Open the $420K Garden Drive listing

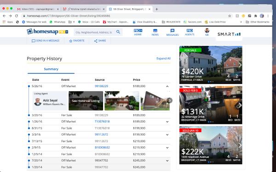(x=211, y=65)
